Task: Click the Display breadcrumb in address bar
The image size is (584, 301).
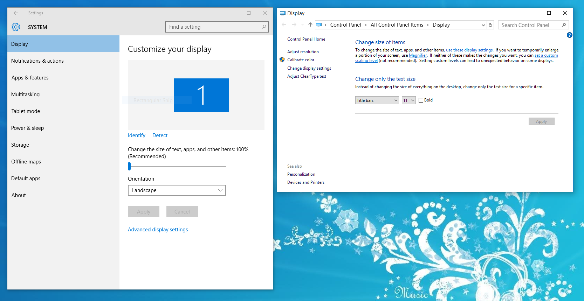Action: pyautogui.click(x=441, y=25)
